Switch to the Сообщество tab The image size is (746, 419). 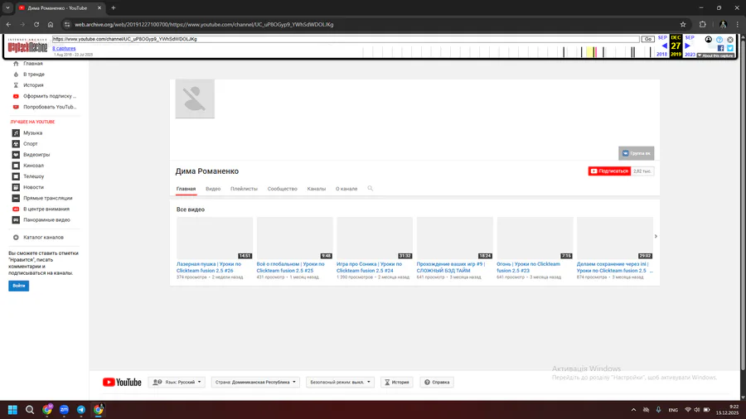(x=282, y=189)
